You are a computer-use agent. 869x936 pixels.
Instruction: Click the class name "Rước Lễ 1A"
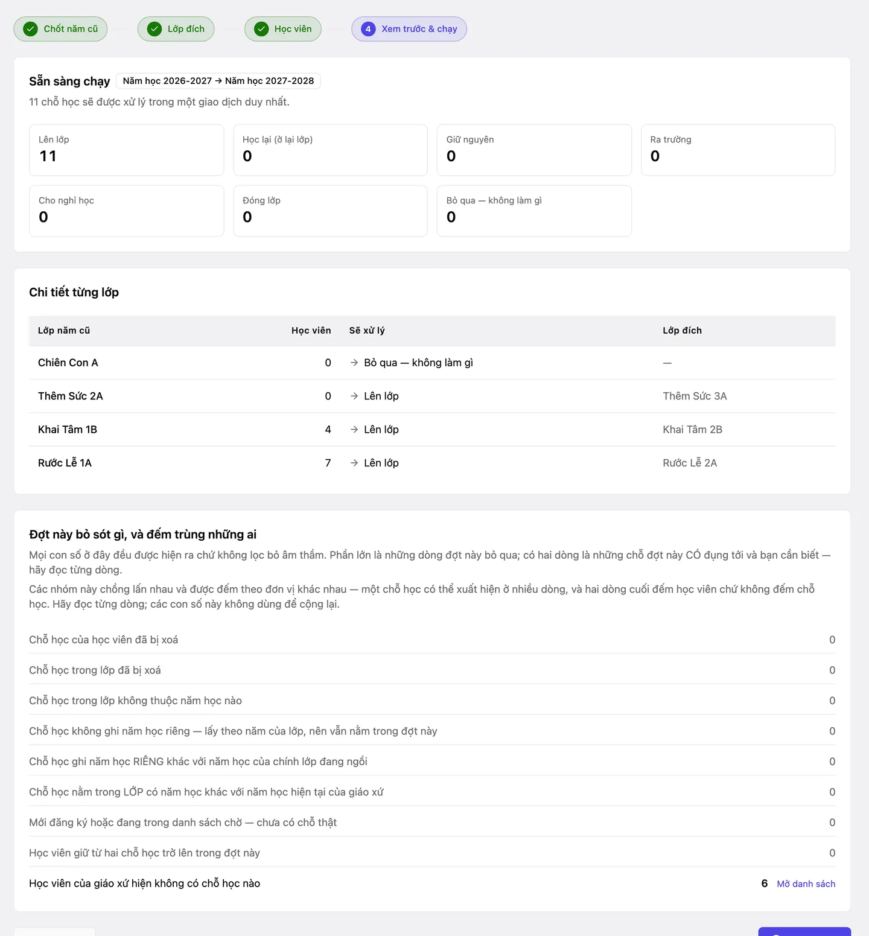pyautogui.click(x=65, y=463)
